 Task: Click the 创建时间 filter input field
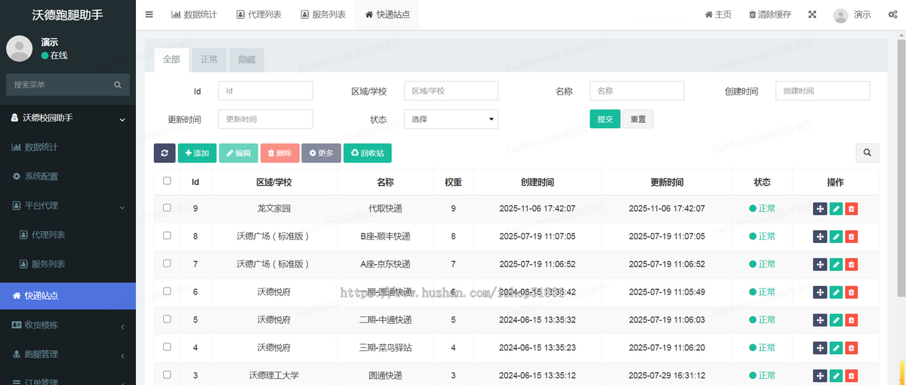(823, 91)
